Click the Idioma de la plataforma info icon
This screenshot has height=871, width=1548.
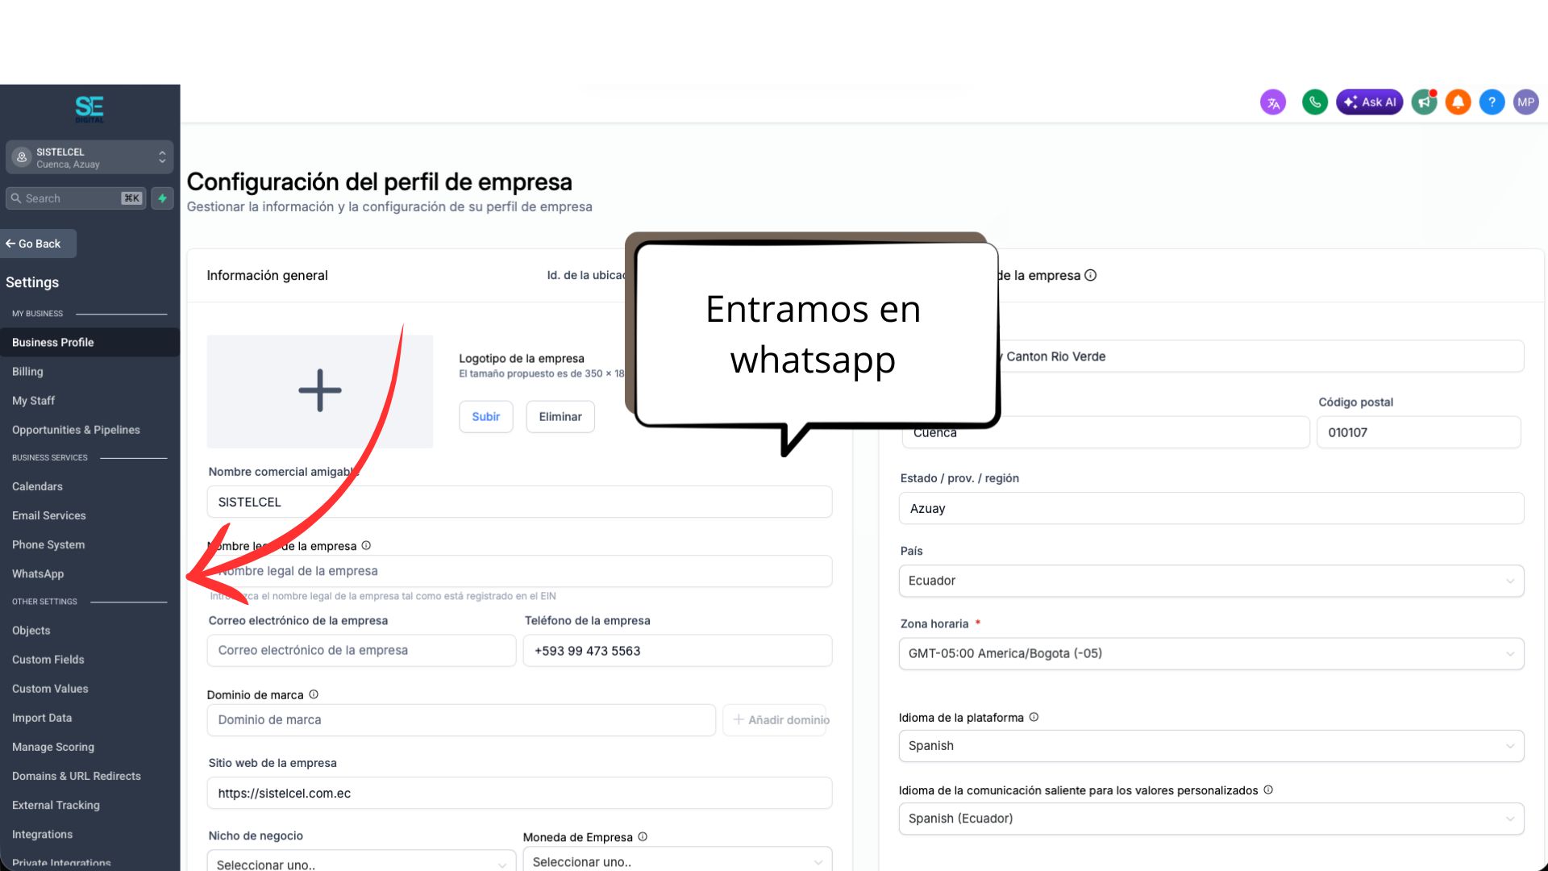coord(1034,717)
